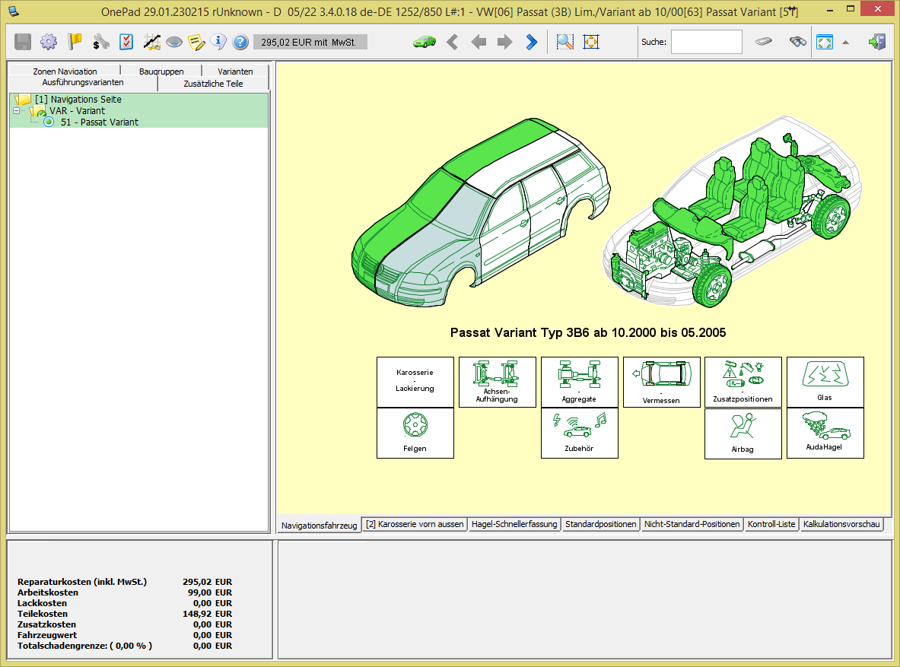Viewport: 900px width, 667px height.
Task: Open help with the question mark icon
Action: tap(240, 42)
